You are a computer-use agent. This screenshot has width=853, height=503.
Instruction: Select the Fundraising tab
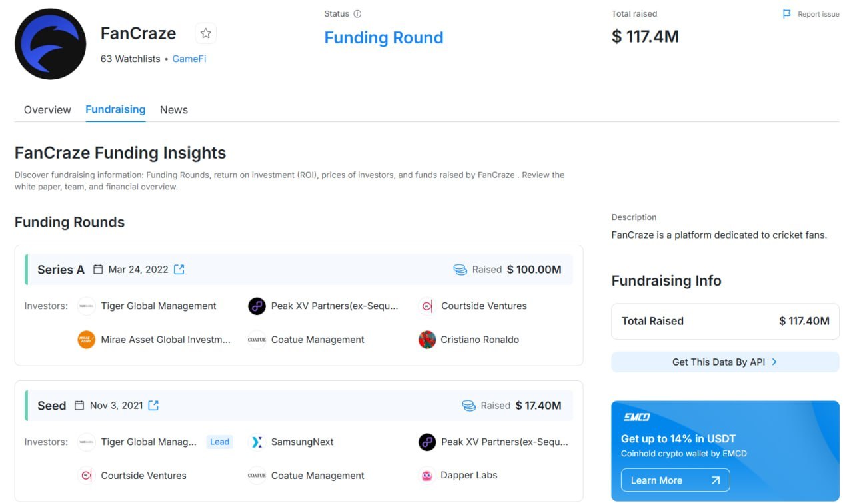click(x=115, y=109)
